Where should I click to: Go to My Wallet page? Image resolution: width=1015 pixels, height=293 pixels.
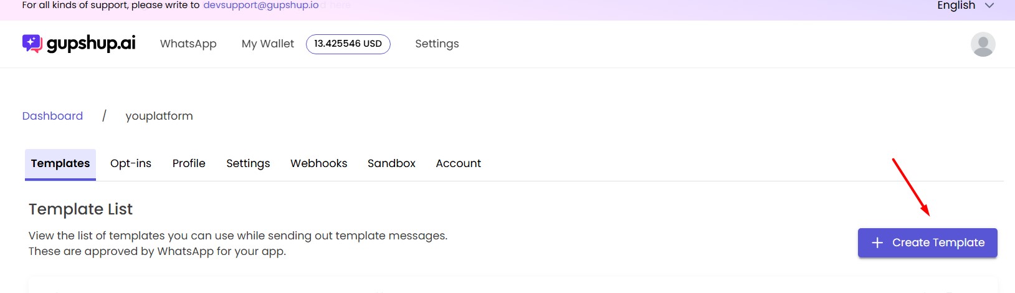(x=268, y=44)
